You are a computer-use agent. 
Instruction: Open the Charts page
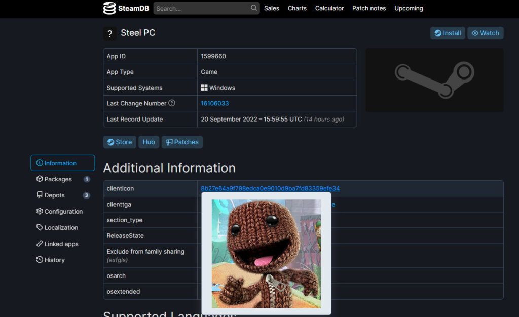tap(297, 8)
